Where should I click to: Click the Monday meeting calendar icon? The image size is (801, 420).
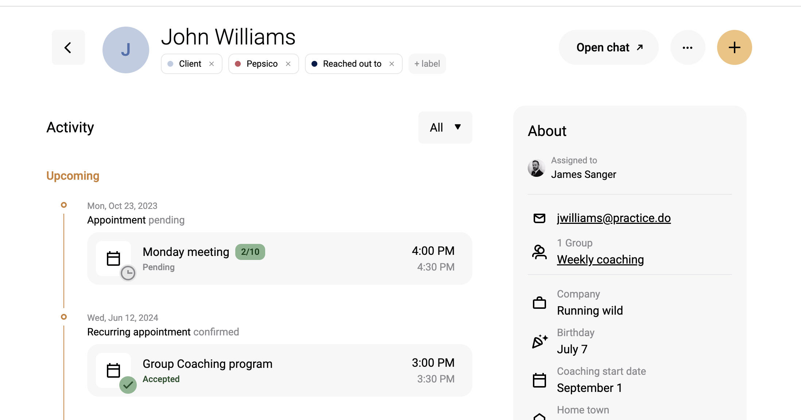point(113,258)
